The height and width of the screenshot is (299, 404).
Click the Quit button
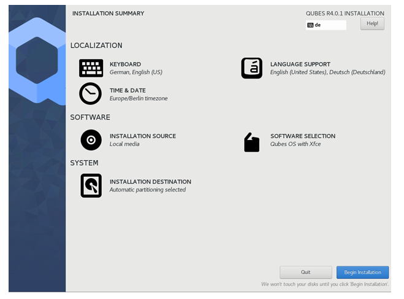pos(305,273)
